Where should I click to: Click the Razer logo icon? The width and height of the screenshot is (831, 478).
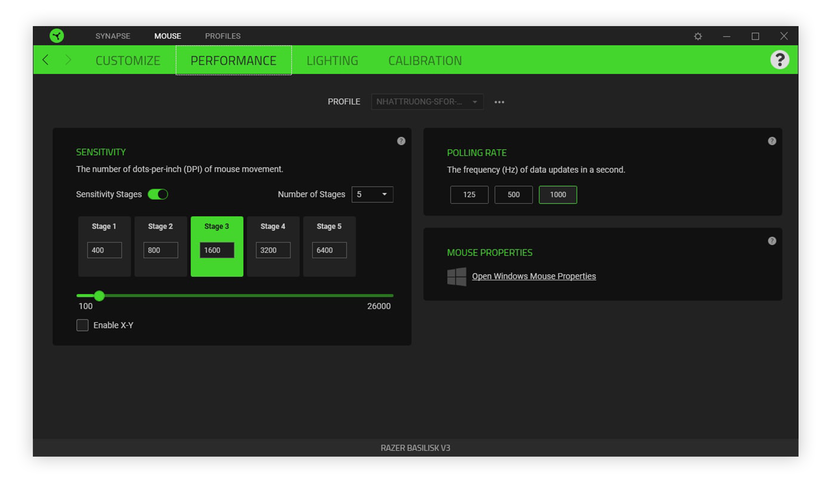[57, 36]
